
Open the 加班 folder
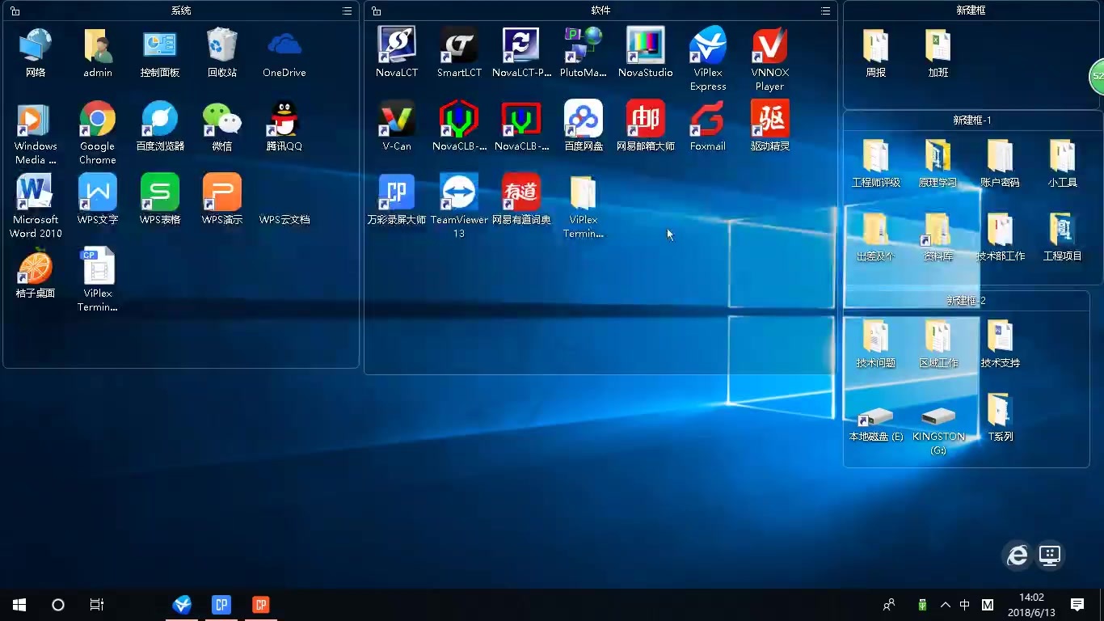[x=938, y=45]
